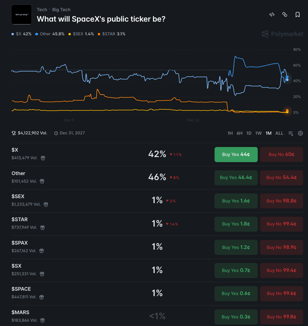Buy Yes on $STAR at 1.8¢
This screenshot has height=326, width=308.
click(236, 224)
